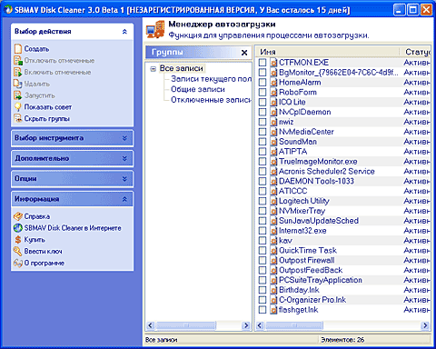Click the ICQ Lite entry icon

tap(273, 102)
